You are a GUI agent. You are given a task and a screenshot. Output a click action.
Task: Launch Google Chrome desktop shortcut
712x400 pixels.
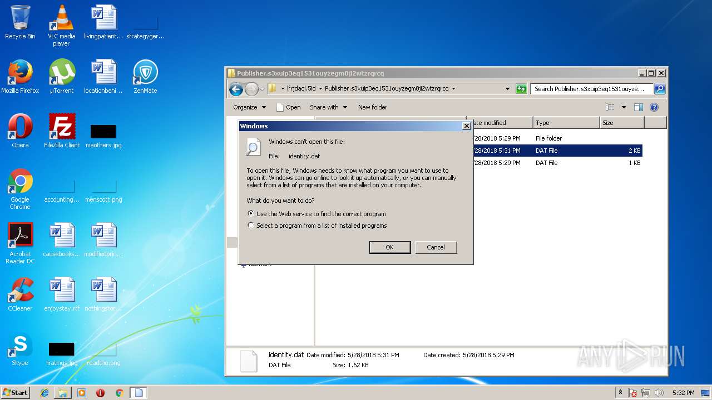tap(20, 189)
